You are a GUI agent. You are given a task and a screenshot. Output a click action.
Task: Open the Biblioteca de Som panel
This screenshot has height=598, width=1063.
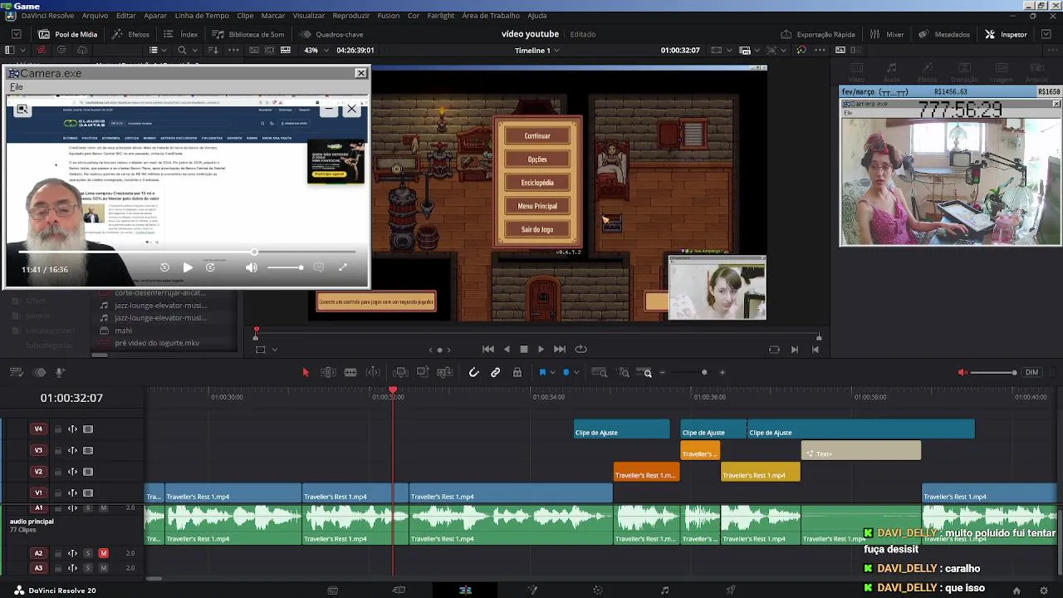248,35
